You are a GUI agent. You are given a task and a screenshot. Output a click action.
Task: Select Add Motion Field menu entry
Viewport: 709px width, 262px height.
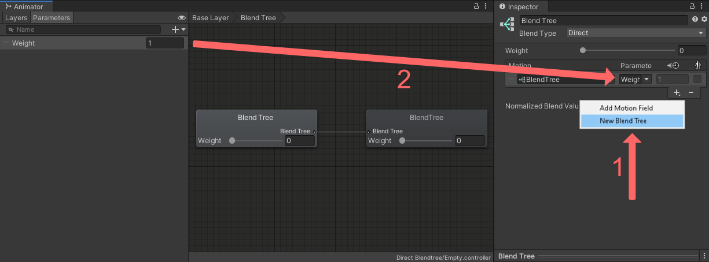[x=632, y=108]
